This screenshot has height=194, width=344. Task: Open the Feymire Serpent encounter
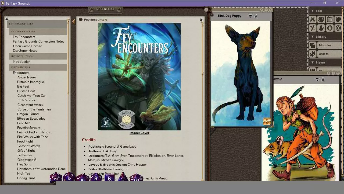click(29, 128)
